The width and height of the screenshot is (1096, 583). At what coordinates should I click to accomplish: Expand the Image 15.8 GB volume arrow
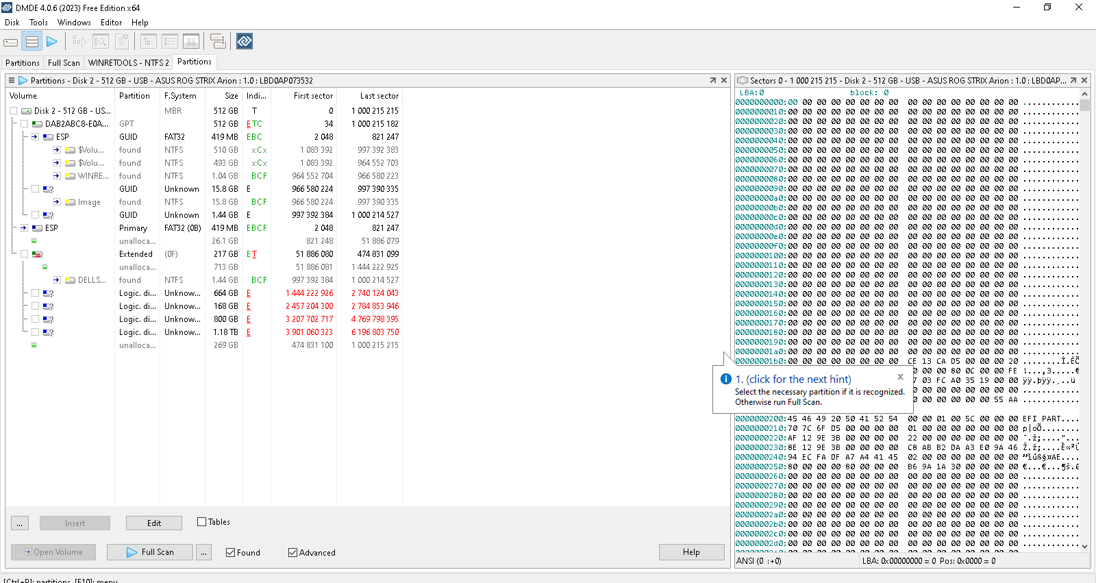click(57, 202)
